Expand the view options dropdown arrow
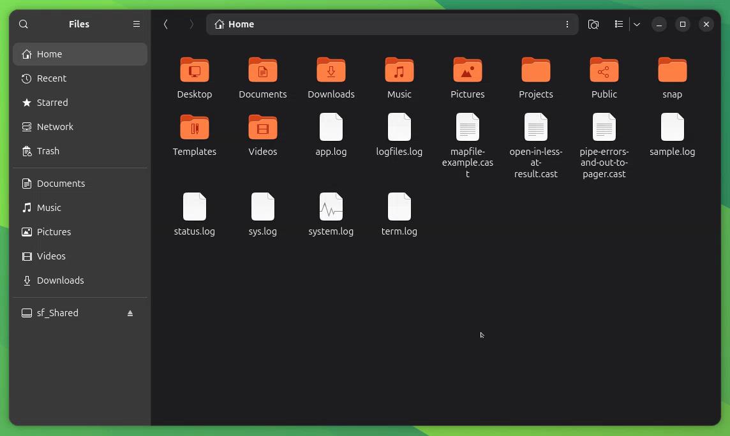The image size is (730, 436). pyautogui.click(x=636, y=24)
